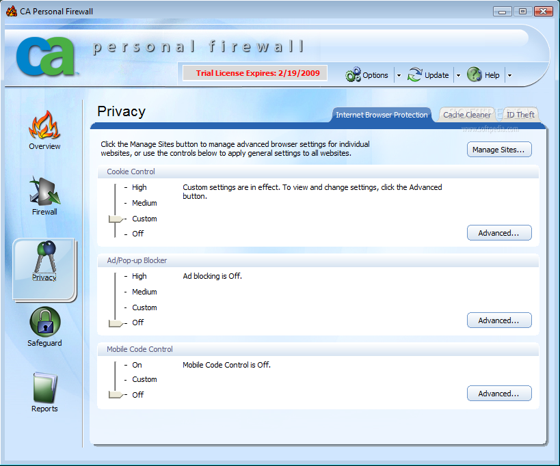This screenshot has width=560, height=466.
Task: Click the Mobile Code Control slider thumb at Off
Action: coord(116,395)
